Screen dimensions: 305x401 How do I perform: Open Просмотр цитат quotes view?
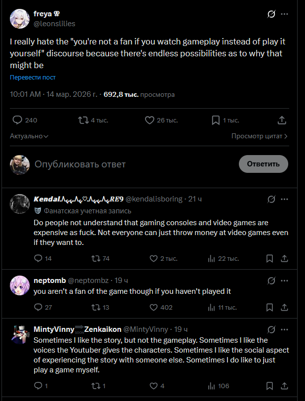click(259, 136)
